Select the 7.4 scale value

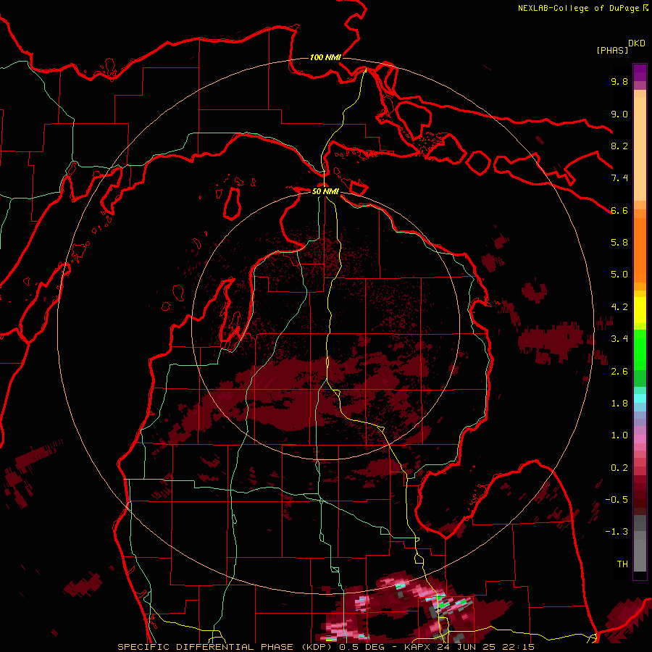tap(619, 178)
